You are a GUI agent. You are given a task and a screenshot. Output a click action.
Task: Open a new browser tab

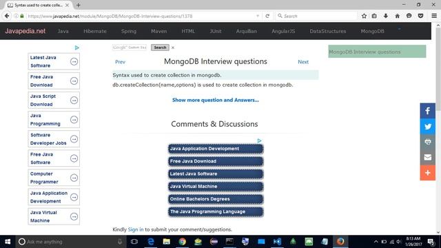coord(78,5)
